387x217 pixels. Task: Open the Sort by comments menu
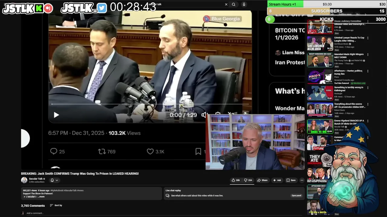[56, 205]
